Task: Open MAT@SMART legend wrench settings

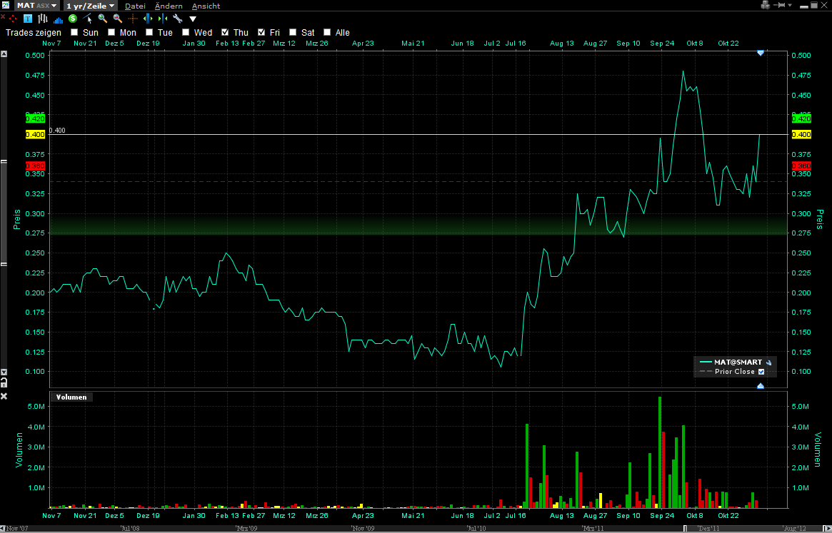Action: tap(769, 362)
